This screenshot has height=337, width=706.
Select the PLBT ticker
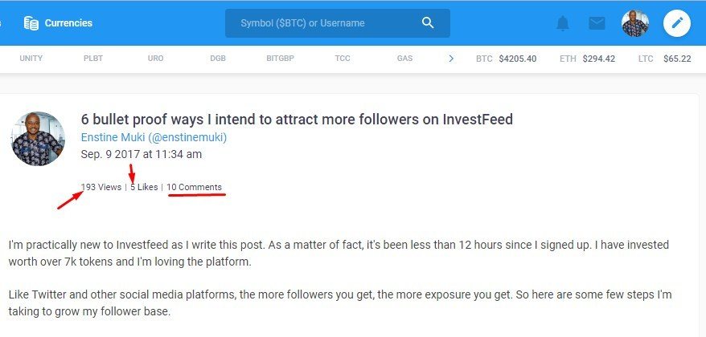93,59
